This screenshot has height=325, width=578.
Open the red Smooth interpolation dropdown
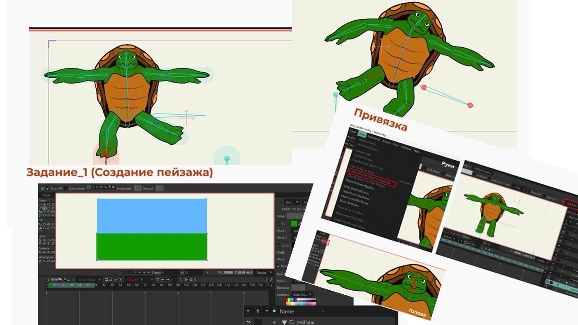134,280
